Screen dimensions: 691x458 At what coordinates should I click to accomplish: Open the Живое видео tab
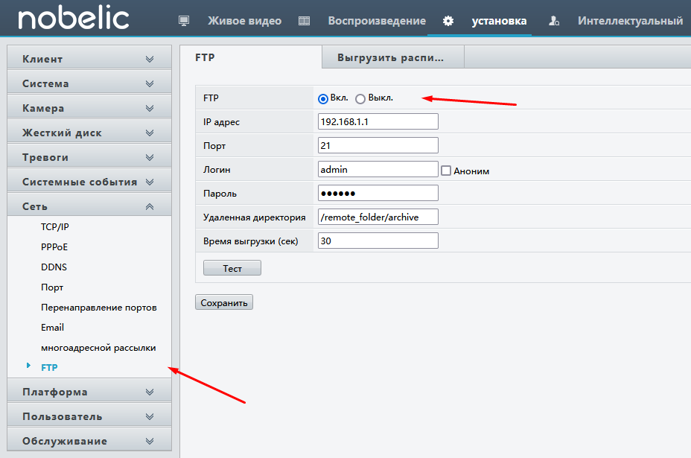244,21
